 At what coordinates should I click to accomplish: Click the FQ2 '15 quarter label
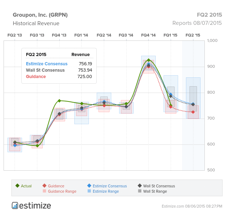point(193,35)
